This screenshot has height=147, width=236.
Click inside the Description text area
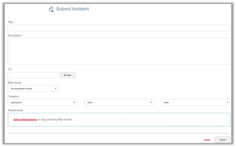119,51
